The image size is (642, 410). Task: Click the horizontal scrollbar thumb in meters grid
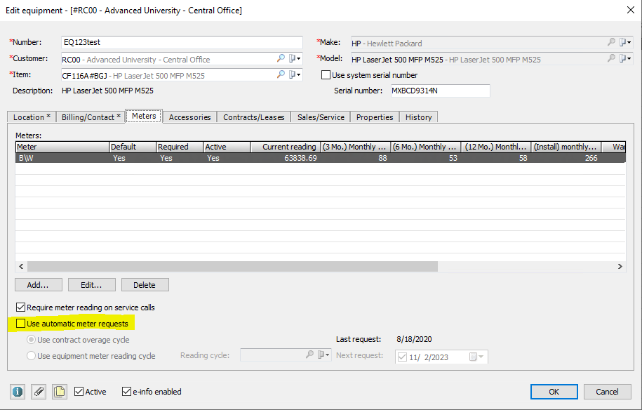tap(232, 266)
